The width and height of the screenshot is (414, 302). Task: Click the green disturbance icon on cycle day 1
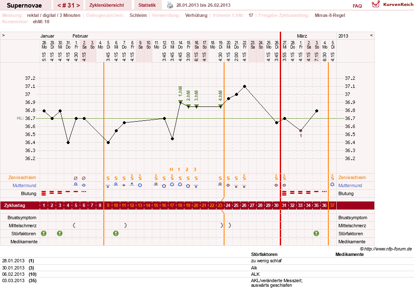44,233
